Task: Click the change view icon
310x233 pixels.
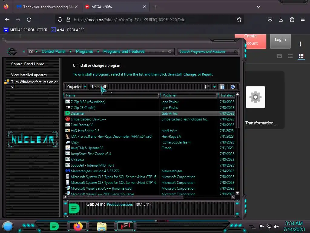Action: click(x=207, y=87)
